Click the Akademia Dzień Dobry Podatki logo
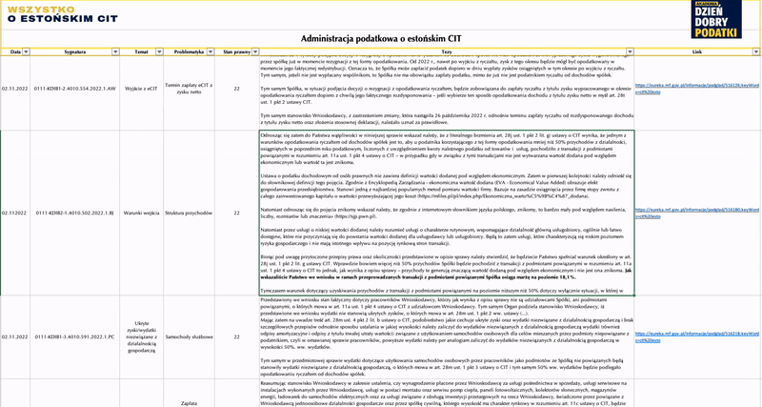The height and width of the screenshot is (407, 762). pyautogui.click(x=716, y=19)
